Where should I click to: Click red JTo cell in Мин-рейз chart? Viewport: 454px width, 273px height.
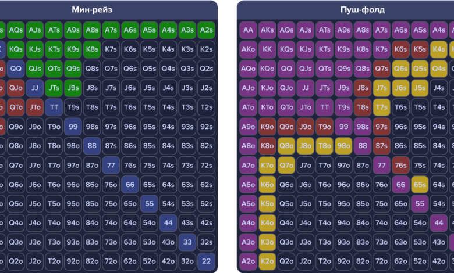point(35,107)
